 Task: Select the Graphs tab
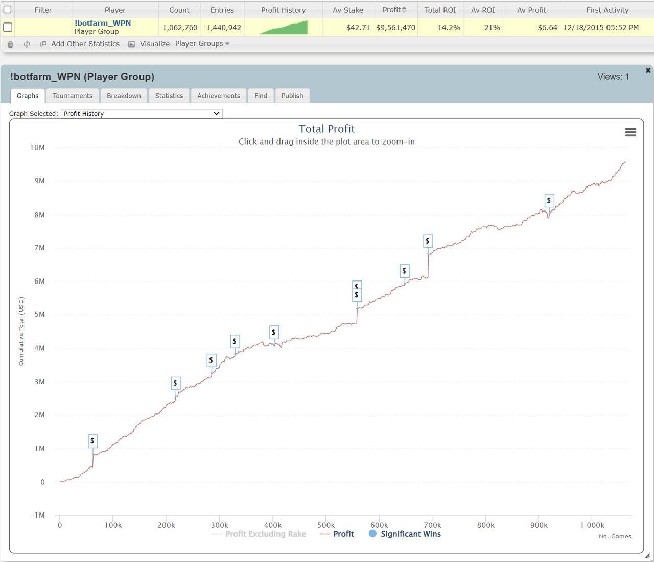click(x=28, y=96)
